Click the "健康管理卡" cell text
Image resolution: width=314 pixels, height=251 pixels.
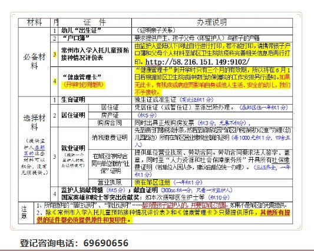(x=82, y=77)
